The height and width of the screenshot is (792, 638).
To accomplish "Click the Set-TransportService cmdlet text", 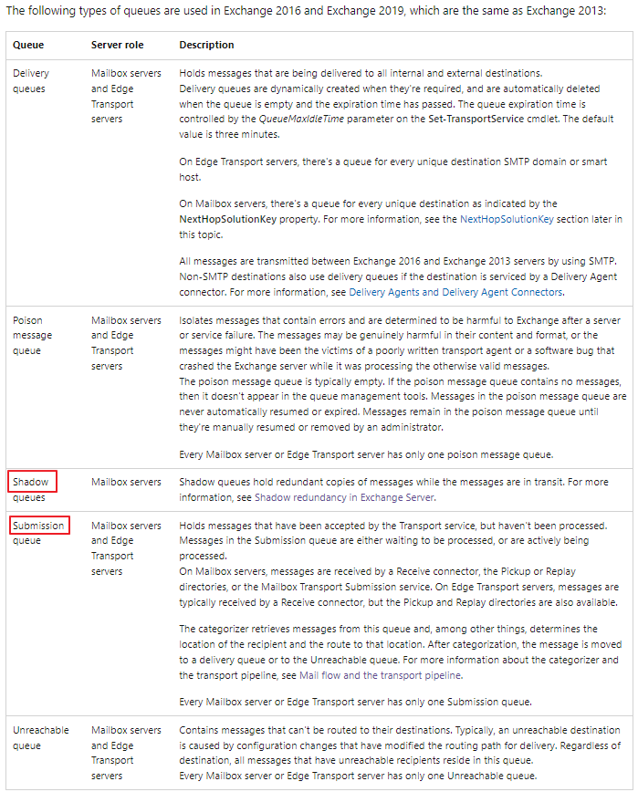I will coord(476,119).
